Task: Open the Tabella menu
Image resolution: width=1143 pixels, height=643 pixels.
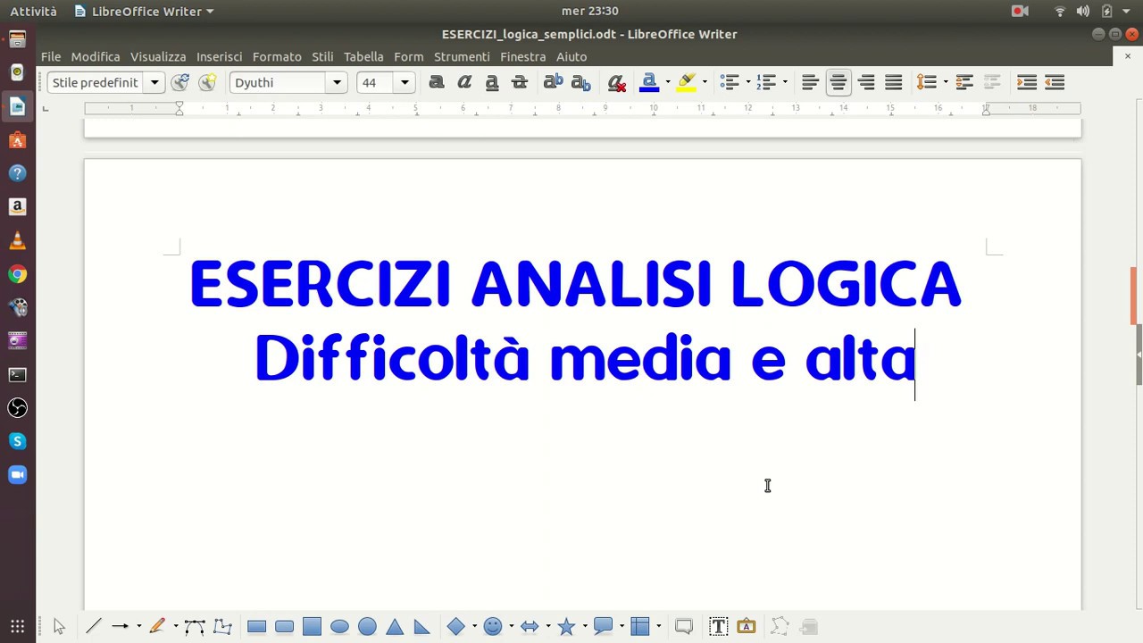Action: 363,56
